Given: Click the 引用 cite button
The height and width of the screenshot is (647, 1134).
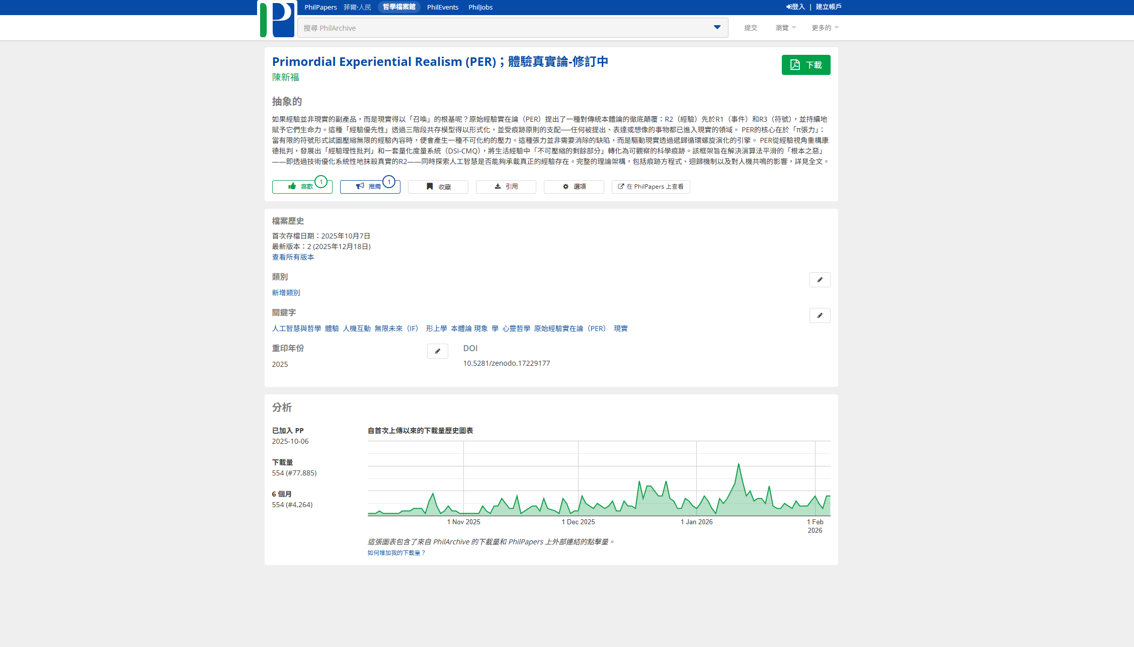Looking at the screenshot, I should pyautogui.click(x=506, y=187).
